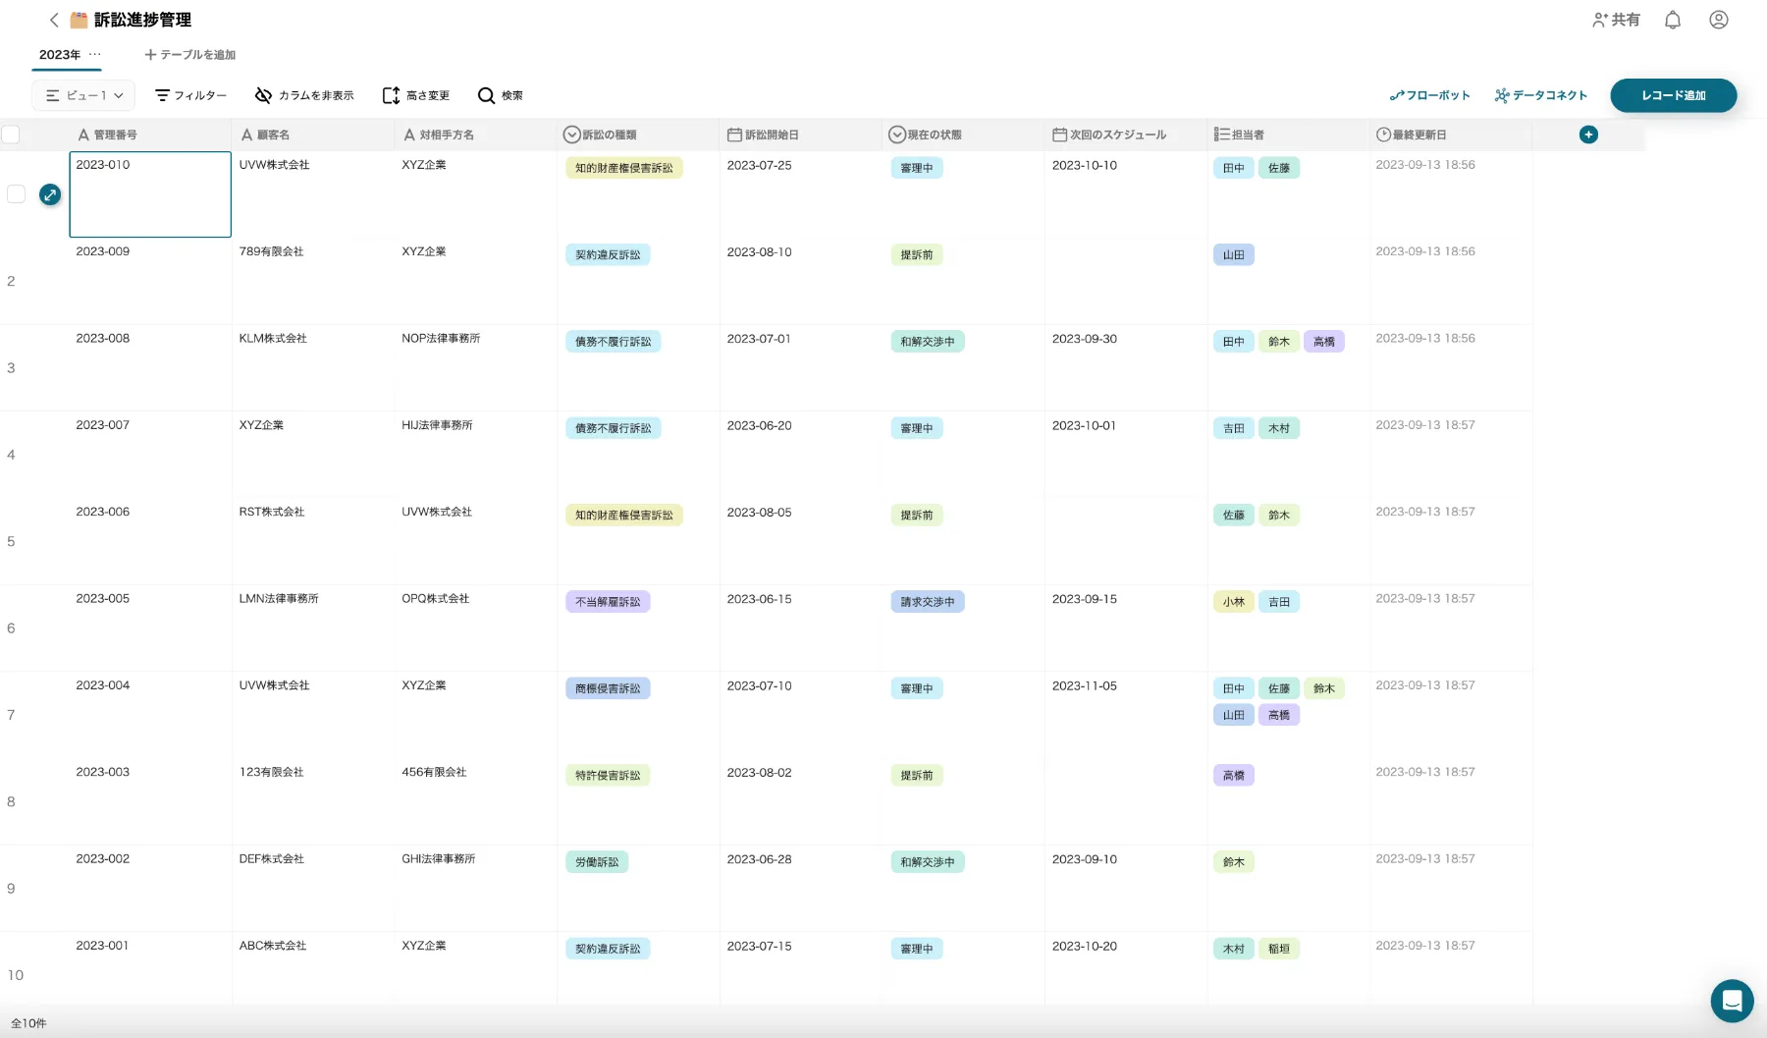Click the 小林 assignee tag in row 2023-005
The width and height of the screenshot is (1767, 1038).
pyautogui.click(x=1234, y=602)
